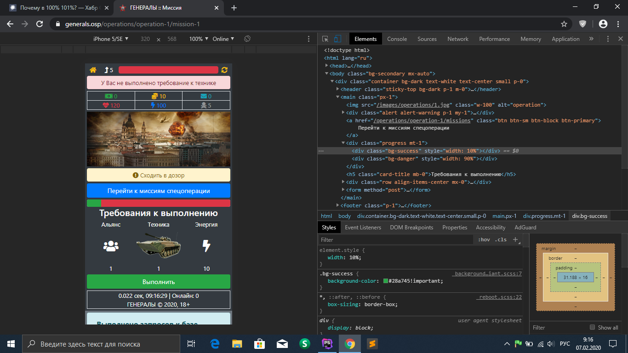Click the #28a745 green color swatch
Image resolution: width=628 pixels, height=353 pixels.
[386, 281]
